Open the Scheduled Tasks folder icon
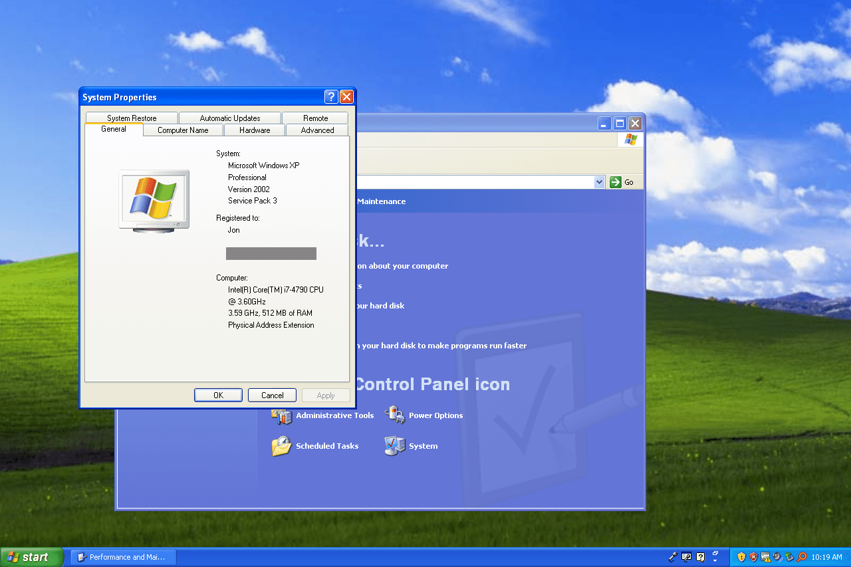The image size is (851, 567). [x=282, y=446]
